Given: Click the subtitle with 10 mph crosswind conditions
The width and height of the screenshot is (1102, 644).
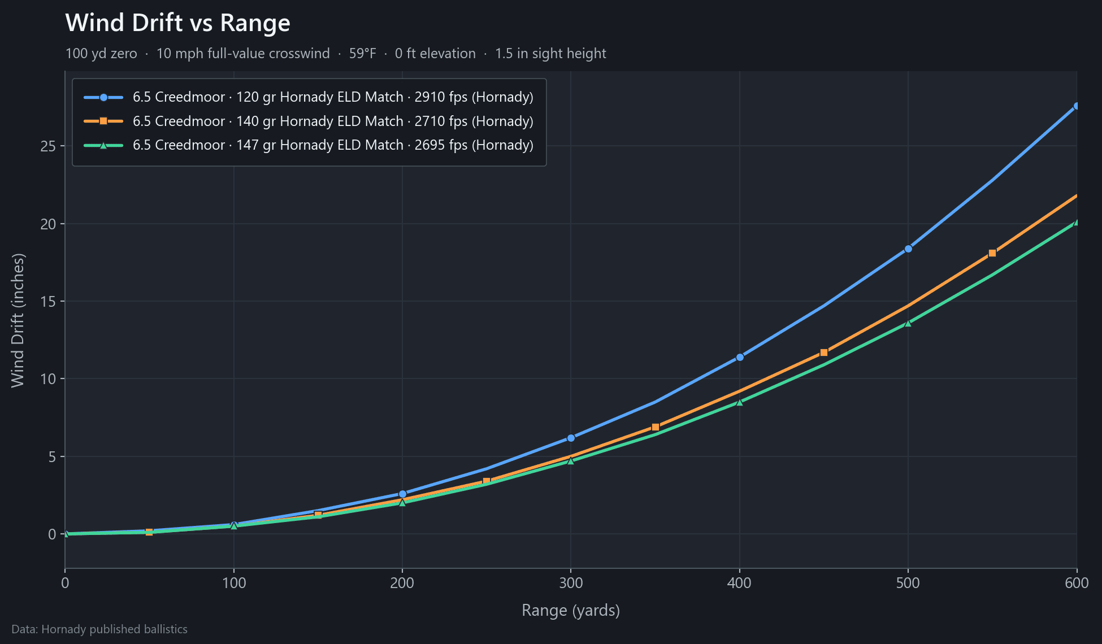Looking at the screenshot, I should click(336, 54).
